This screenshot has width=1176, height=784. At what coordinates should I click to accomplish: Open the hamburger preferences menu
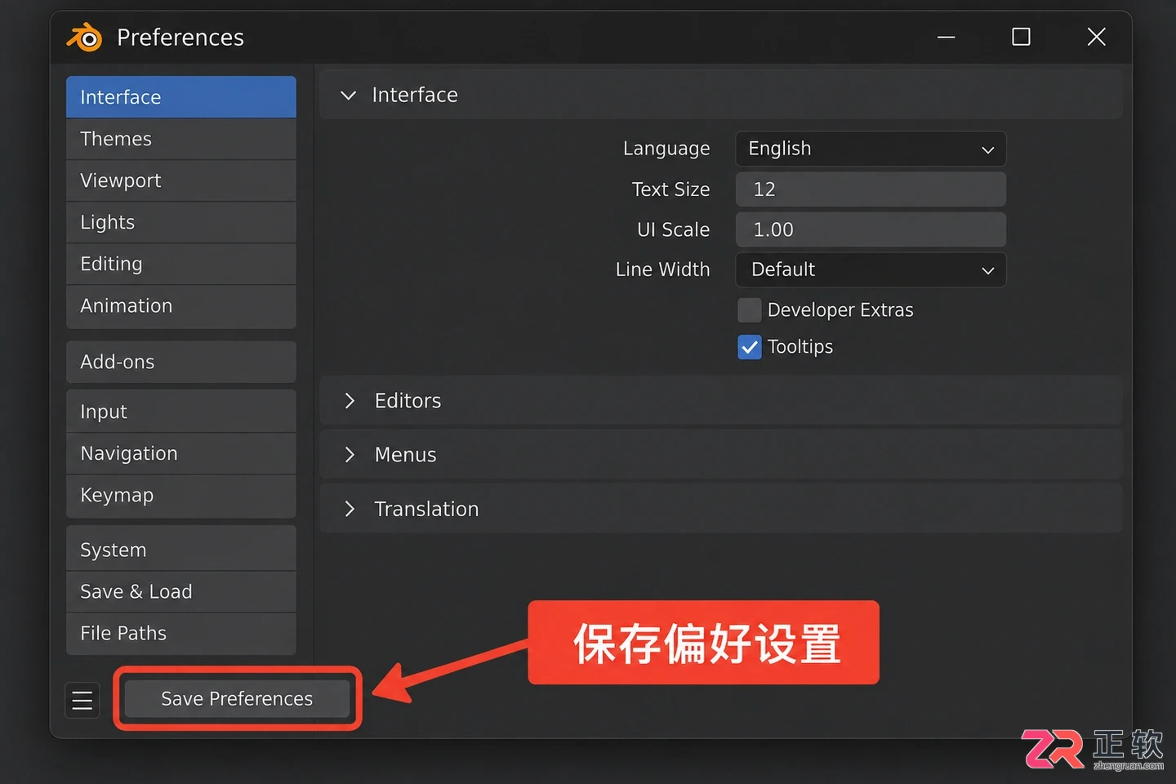[x=82, y=700]
